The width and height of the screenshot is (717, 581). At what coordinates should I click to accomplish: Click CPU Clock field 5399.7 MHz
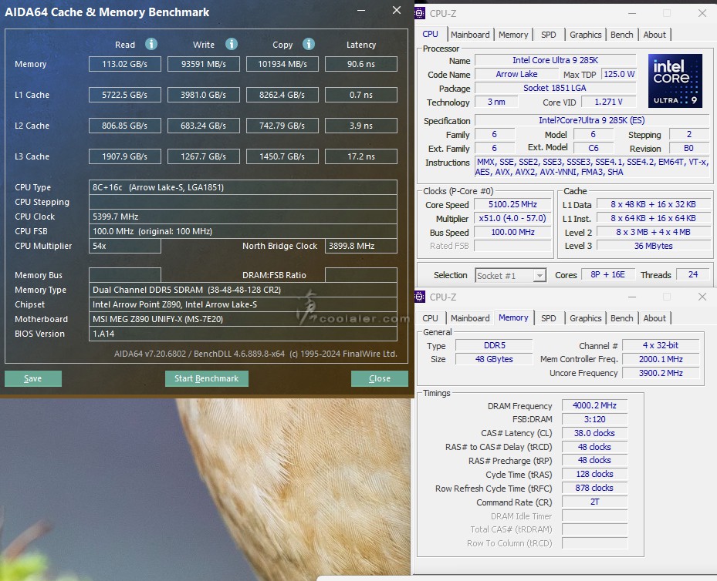tap(243, 217)
